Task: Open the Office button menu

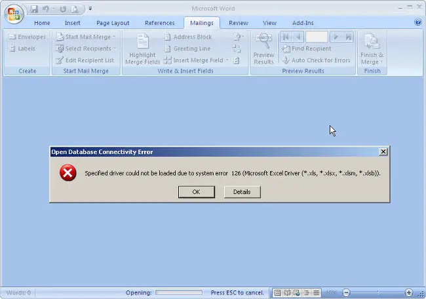Action: point(14,14)
